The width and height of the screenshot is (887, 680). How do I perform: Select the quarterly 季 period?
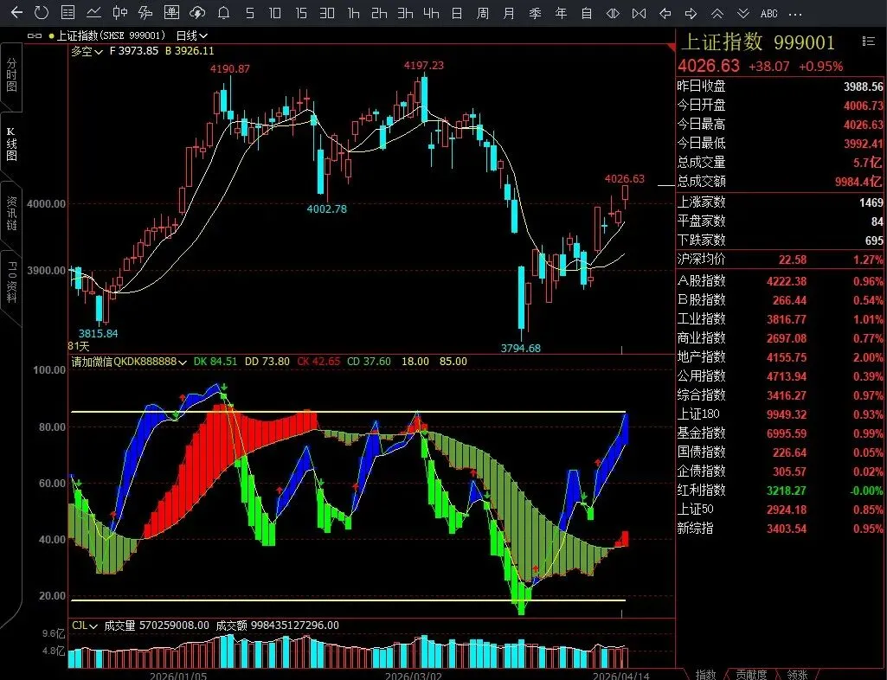tap(535, 13)
